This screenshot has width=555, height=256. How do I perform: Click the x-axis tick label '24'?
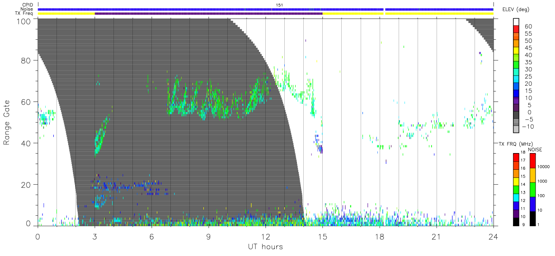tap(493, 237)
